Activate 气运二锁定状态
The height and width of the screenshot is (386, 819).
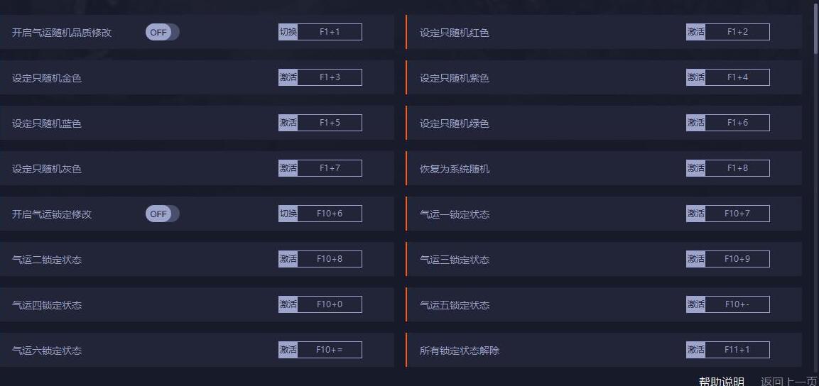point(288,259)
